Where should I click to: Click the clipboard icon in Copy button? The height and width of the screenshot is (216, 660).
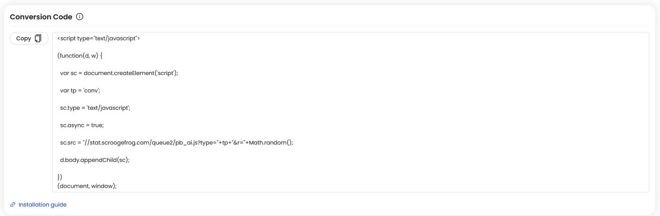coord(38,38)
